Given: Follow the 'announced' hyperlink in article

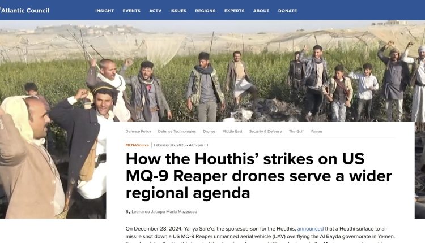Looking at the screenshot, I should [x=311, y=229].
